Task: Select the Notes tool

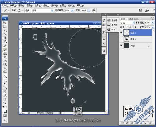Action: (x=5, y=92)
